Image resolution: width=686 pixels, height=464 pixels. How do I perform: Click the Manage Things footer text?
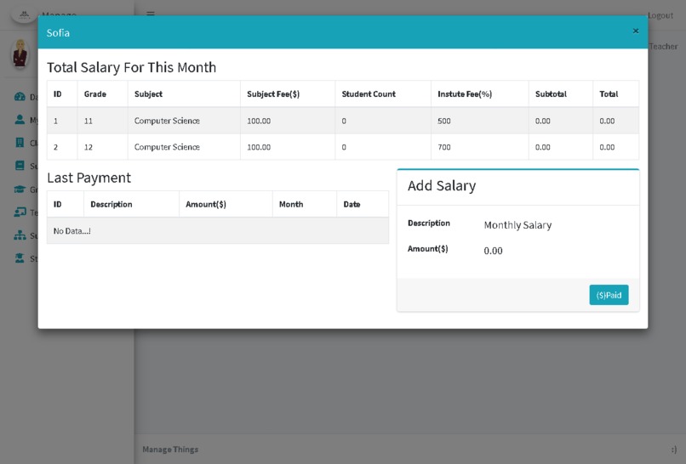point(170,450)
